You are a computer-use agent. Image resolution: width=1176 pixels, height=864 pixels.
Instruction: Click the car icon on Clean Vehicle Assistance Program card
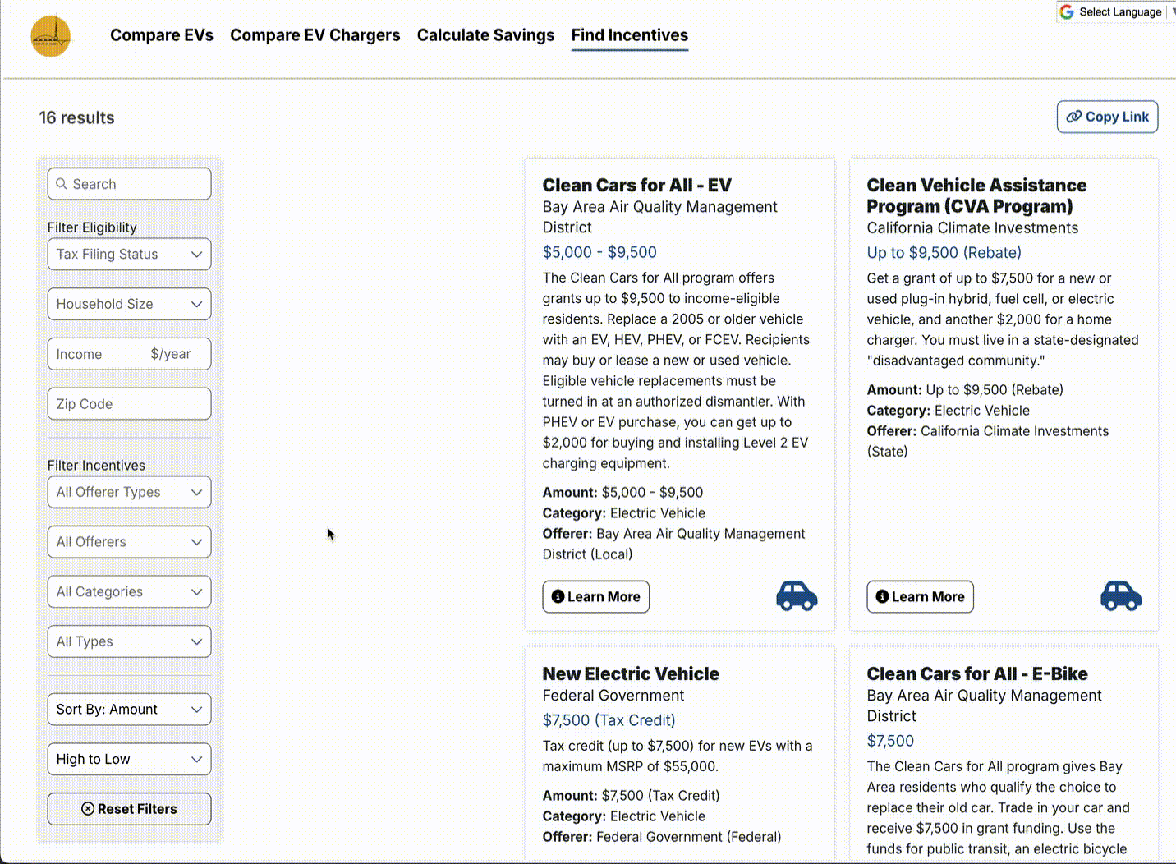point(1121,595)
